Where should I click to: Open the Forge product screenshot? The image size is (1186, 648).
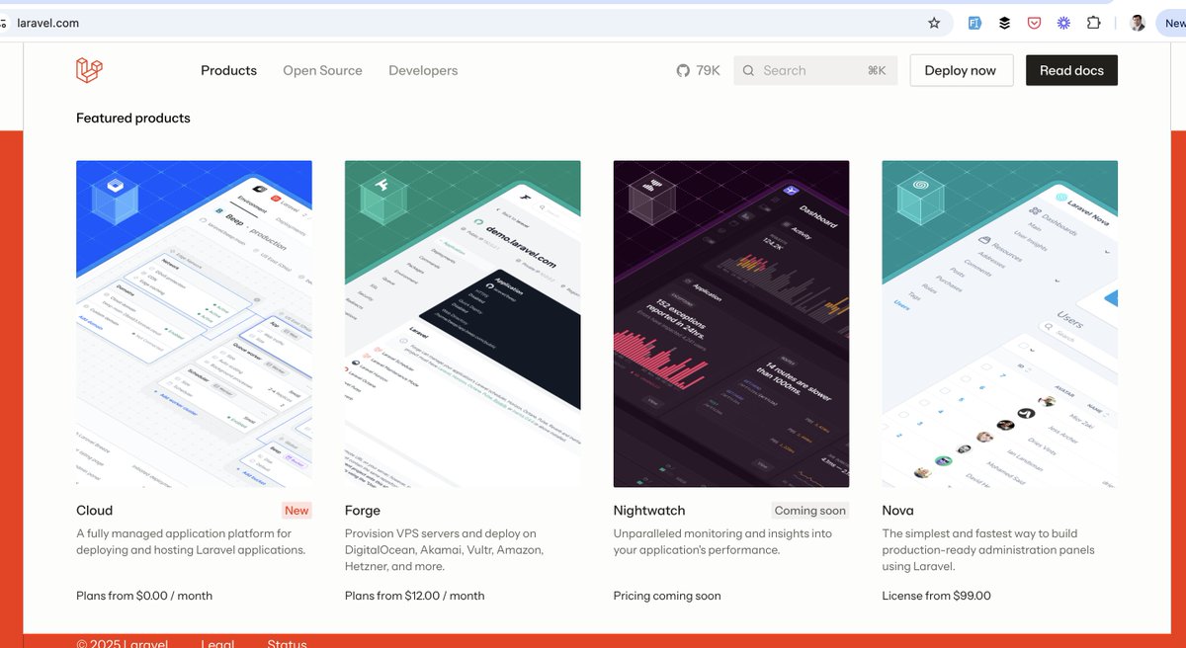tap(463, 324)
